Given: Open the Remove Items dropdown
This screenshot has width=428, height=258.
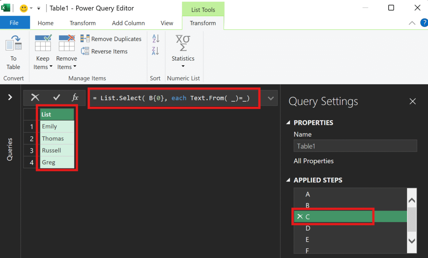Looking at the screenshot, I should pos(66,67).
